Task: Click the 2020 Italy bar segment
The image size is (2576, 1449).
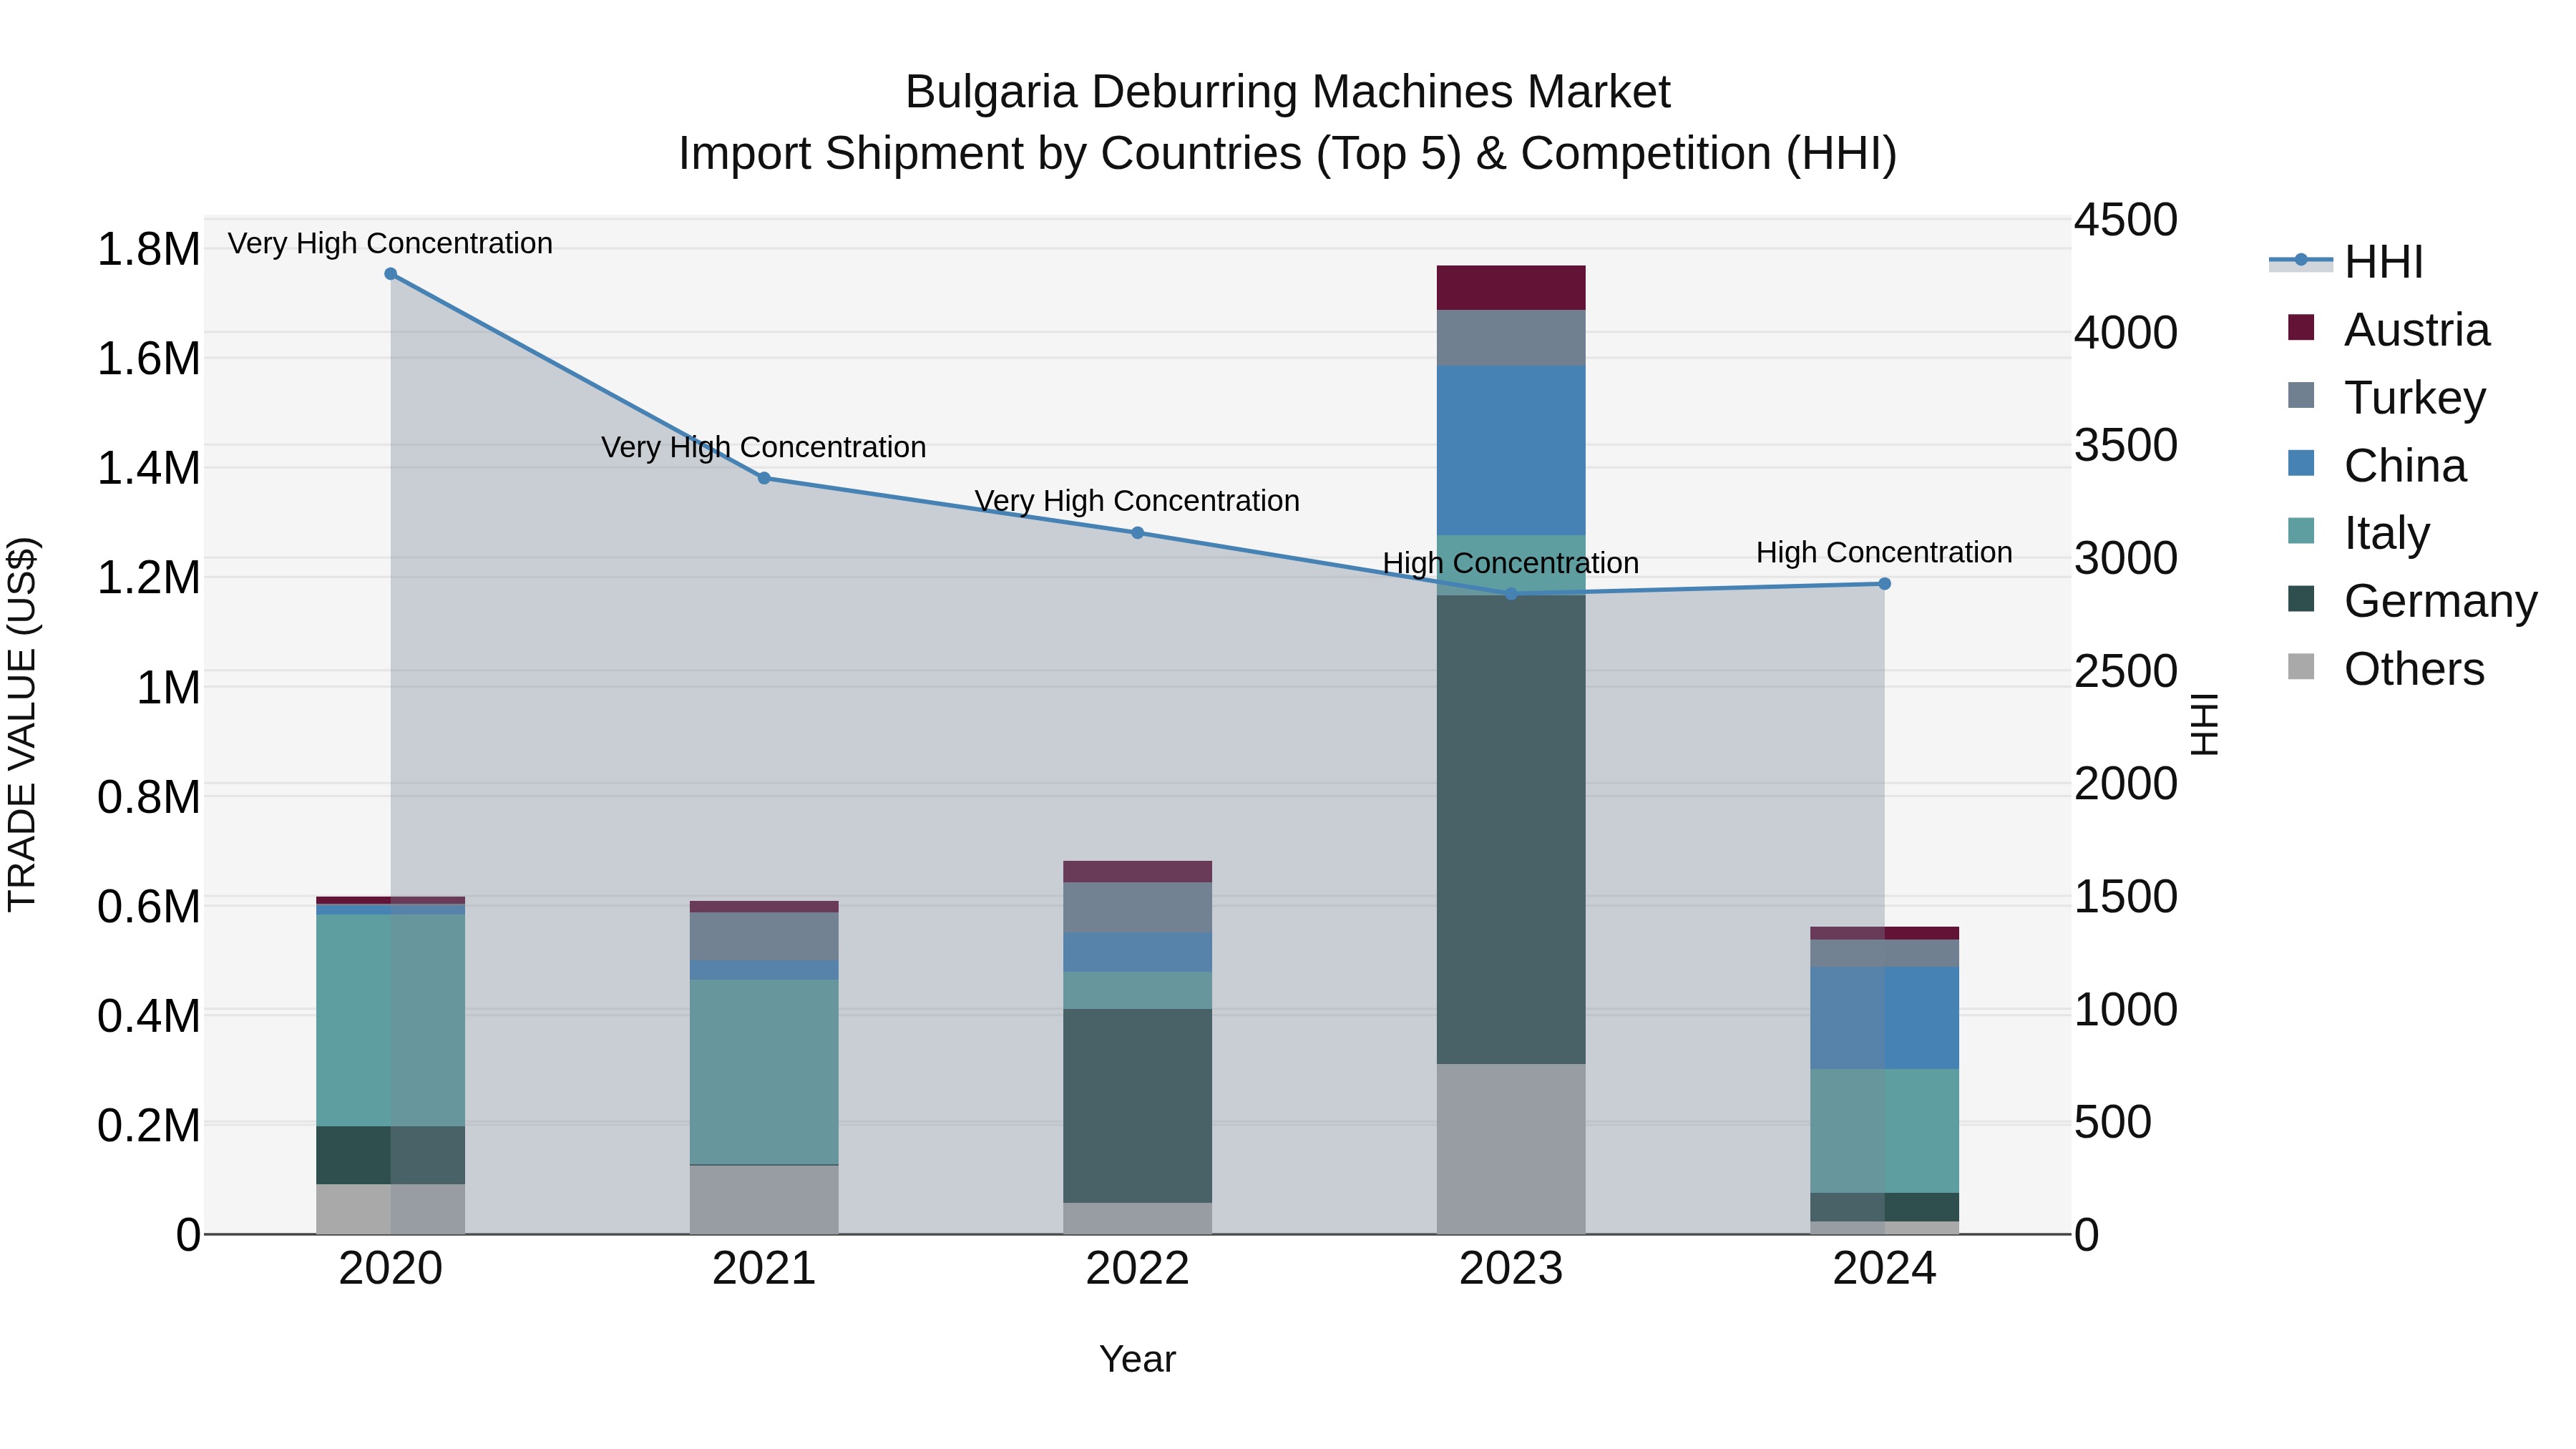Action: 391,1020
